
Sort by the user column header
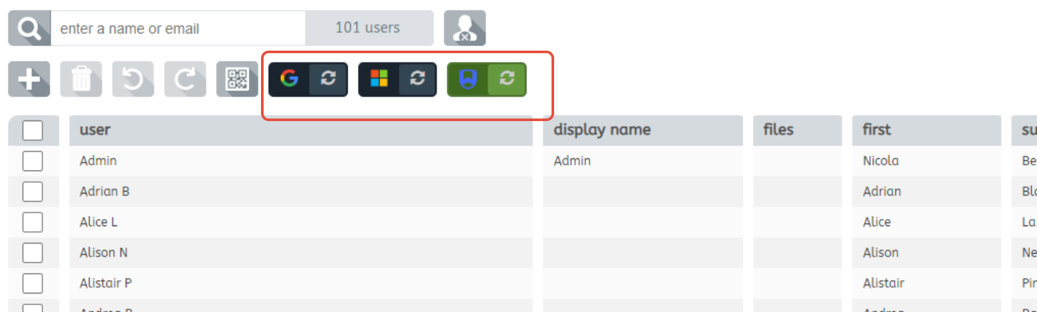pos(301,130)
